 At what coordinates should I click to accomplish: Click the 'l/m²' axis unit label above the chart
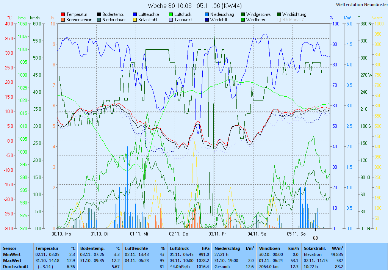(348, 18)
